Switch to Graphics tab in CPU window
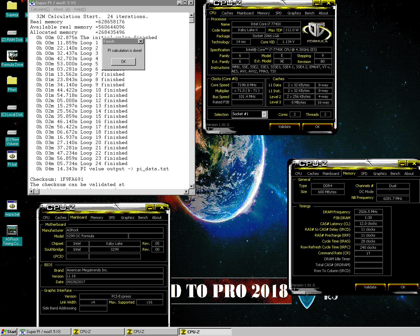The height and width of the screenshot is (336, 420). pos(294,13)
